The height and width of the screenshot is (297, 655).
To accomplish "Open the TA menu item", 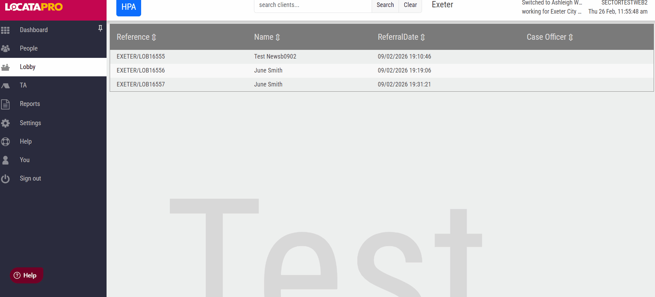I will (53, 85).
